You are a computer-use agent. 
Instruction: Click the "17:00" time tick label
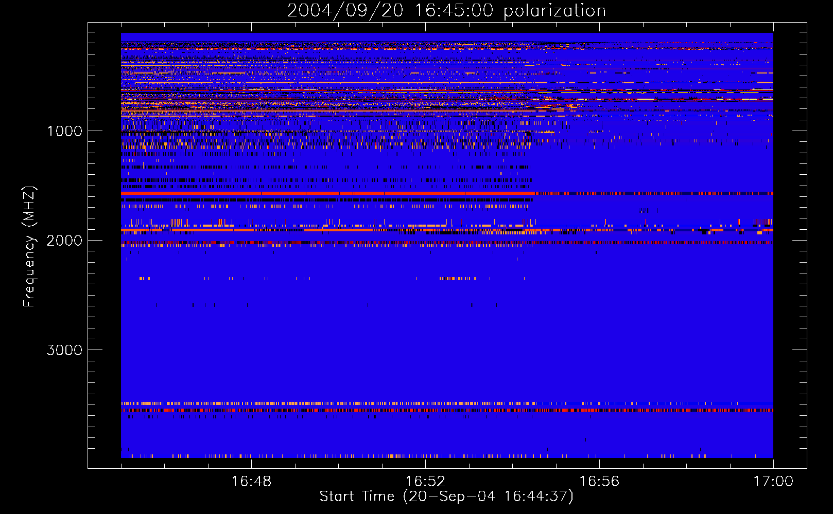coord(773,482)
